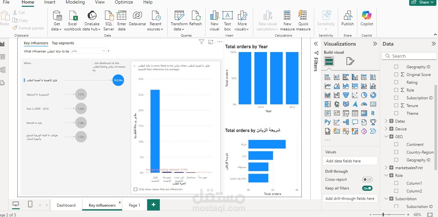Collapse the Subscribtion table
438x217 pixels.
pos(386,199)
